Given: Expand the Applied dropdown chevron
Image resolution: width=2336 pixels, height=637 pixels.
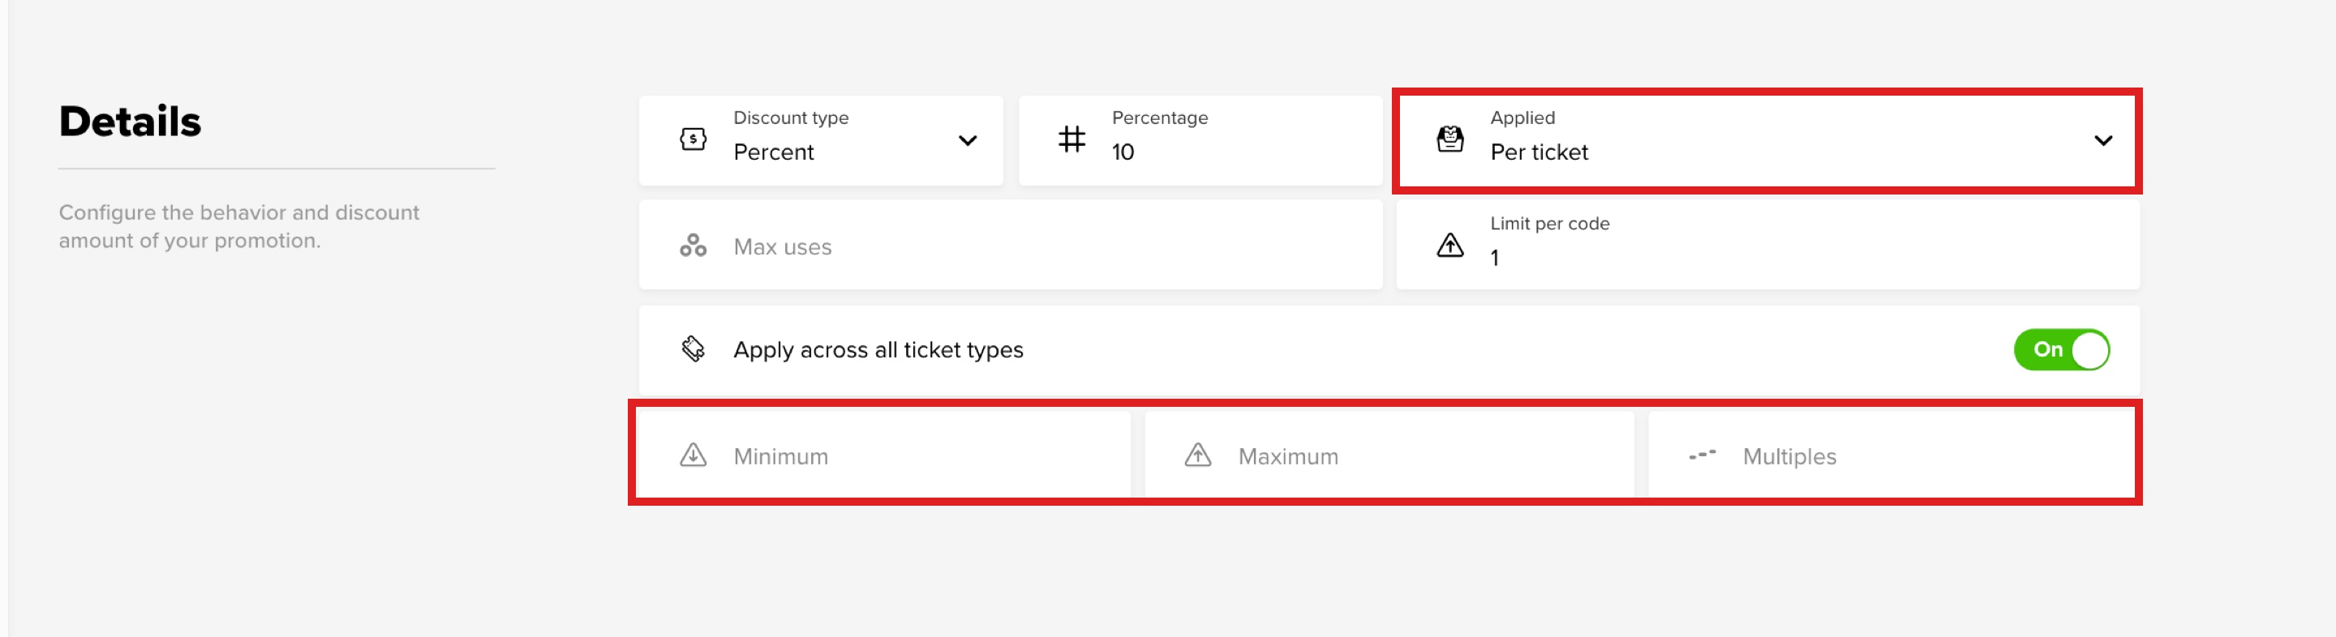Looking at the screenshot, I should point(2103,140).
